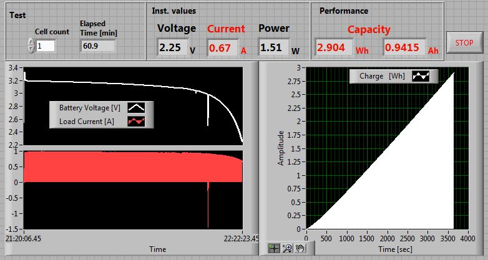This screenshot has width=488, height=260.
Task: Activate the zoom magnifier tool in graph palette
Action: 286,248
